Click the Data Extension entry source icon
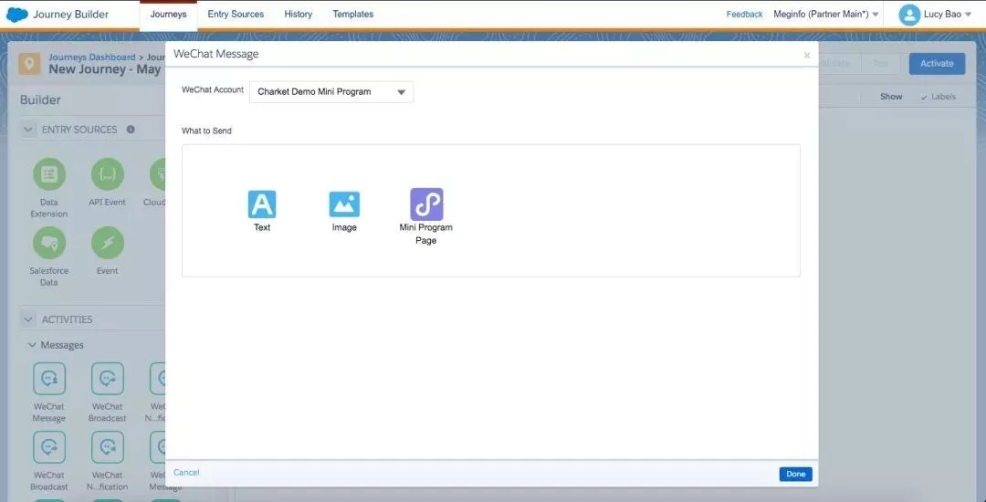The image size is (986, 502). (x=48, y=174)
